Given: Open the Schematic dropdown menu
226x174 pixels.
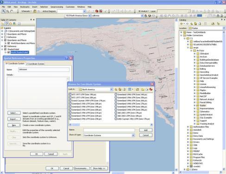Looking at the screenshot, I should click(x=26, y=11).
